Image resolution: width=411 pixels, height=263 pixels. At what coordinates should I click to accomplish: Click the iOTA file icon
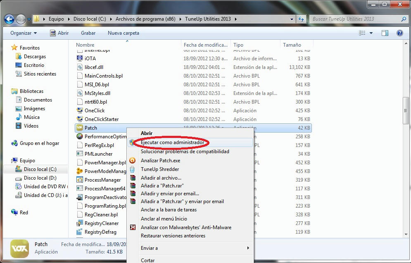(79, 58)
